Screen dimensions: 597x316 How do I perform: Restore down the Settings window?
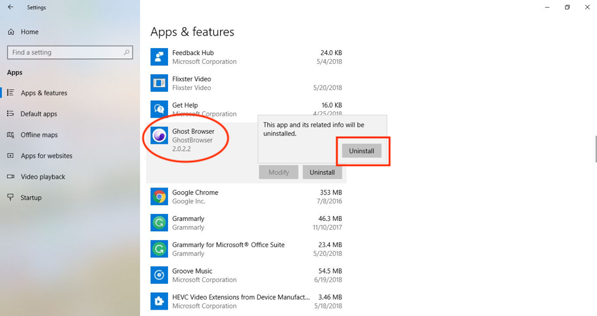point(567,7)
